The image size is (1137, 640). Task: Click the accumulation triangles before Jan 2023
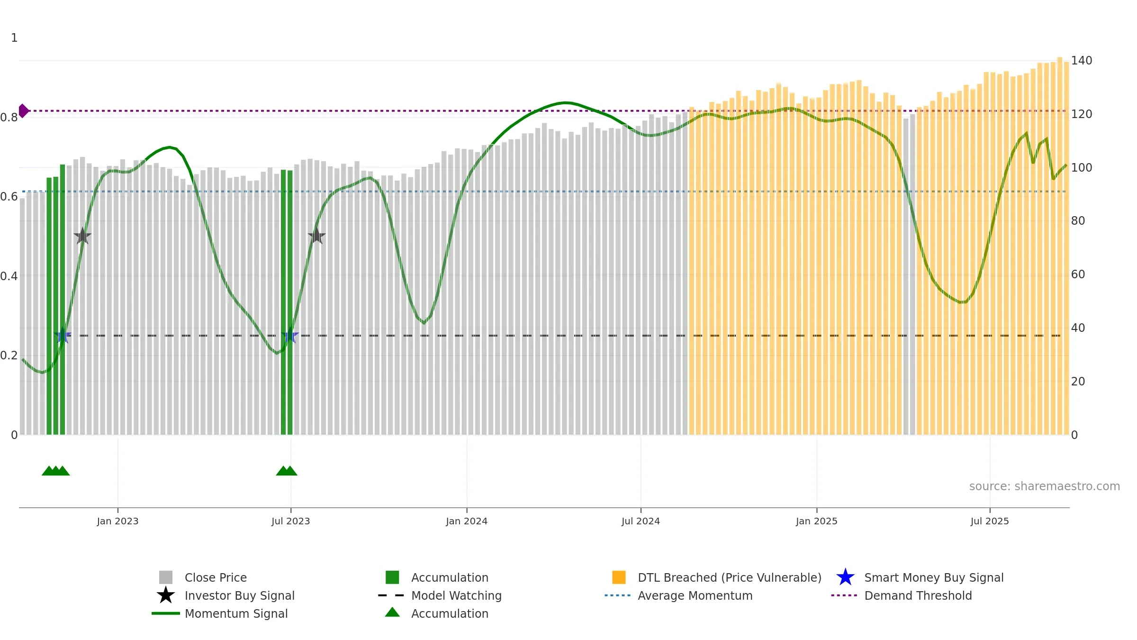click(x=56, y=471)
